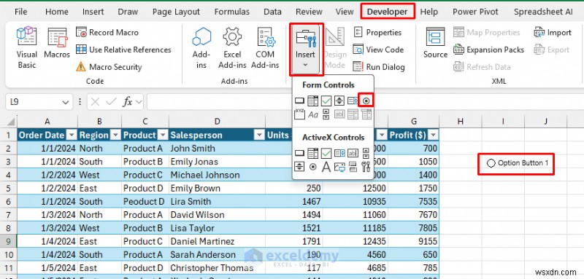The image size is (584, 279).
Task: Click profit cell showing 7535
Action: [x=413, y=201]
